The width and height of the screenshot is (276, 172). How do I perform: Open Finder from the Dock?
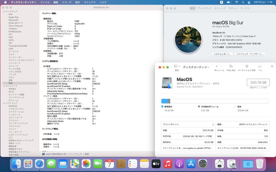pos(16,164)
